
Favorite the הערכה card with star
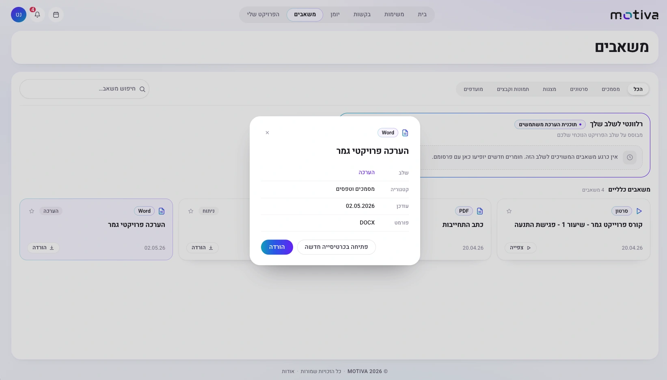point(32,211)
